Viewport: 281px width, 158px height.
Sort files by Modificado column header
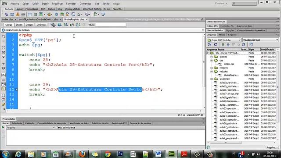[x=268, y=49]
